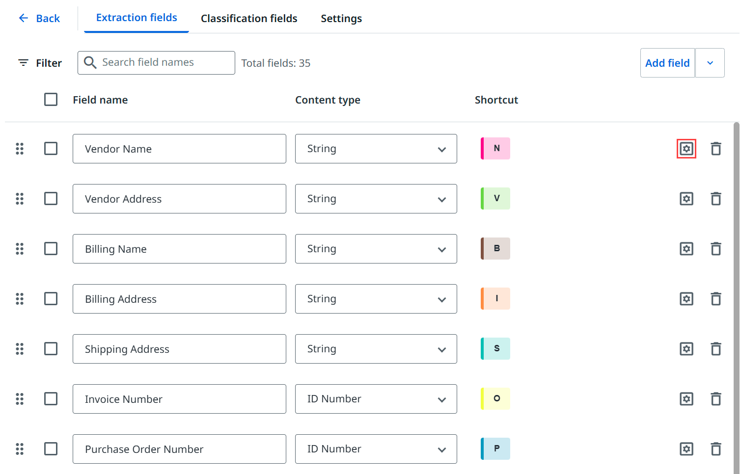Go Back to previous page
The image size is (741, 474).
(x=39, y=19)
